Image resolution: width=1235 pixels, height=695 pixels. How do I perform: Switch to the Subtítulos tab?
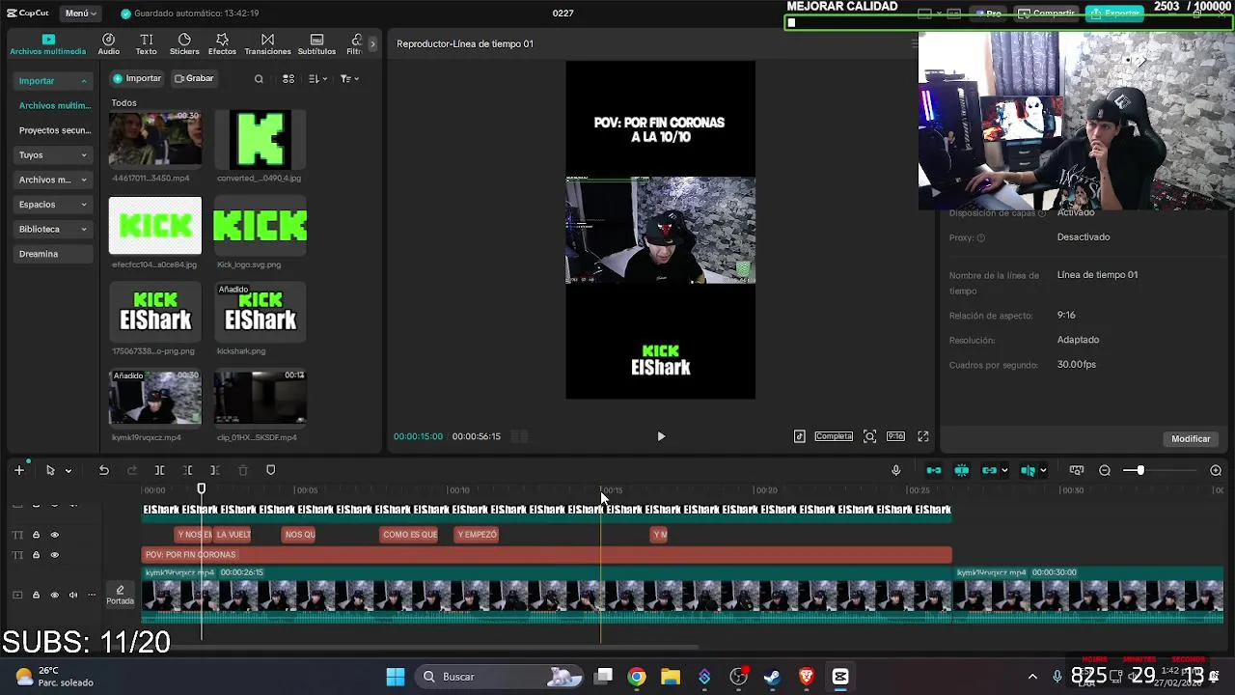click(x=316, y=44)
